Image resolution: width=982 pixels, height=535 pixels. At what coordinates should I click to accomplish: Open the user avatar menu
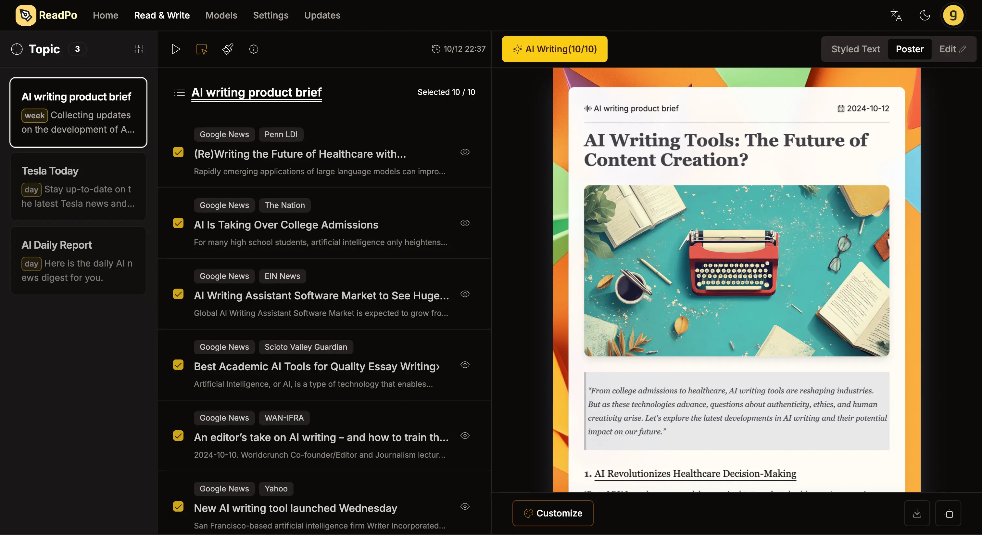click(953, 15)
